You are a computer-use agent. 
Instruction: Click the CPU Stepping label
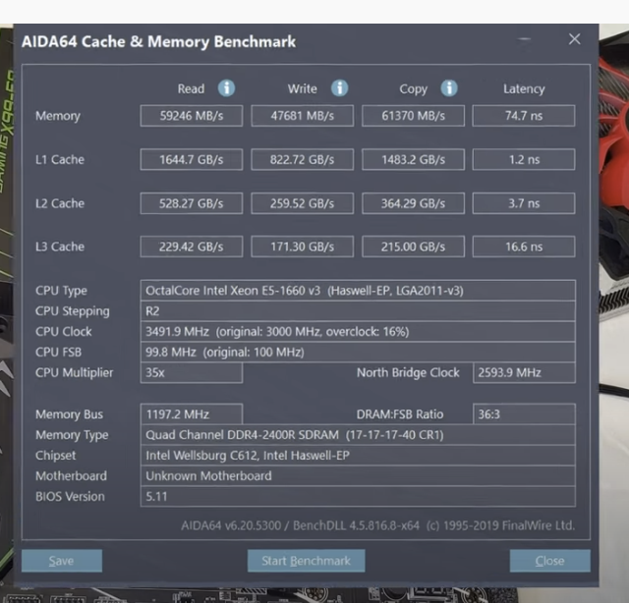pos(72,311)
